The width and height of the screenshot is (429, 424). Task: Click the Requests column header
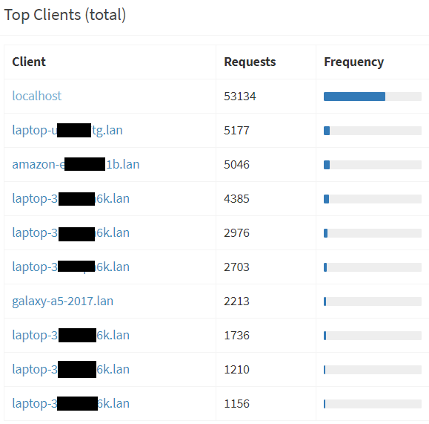tap(250, 62)
